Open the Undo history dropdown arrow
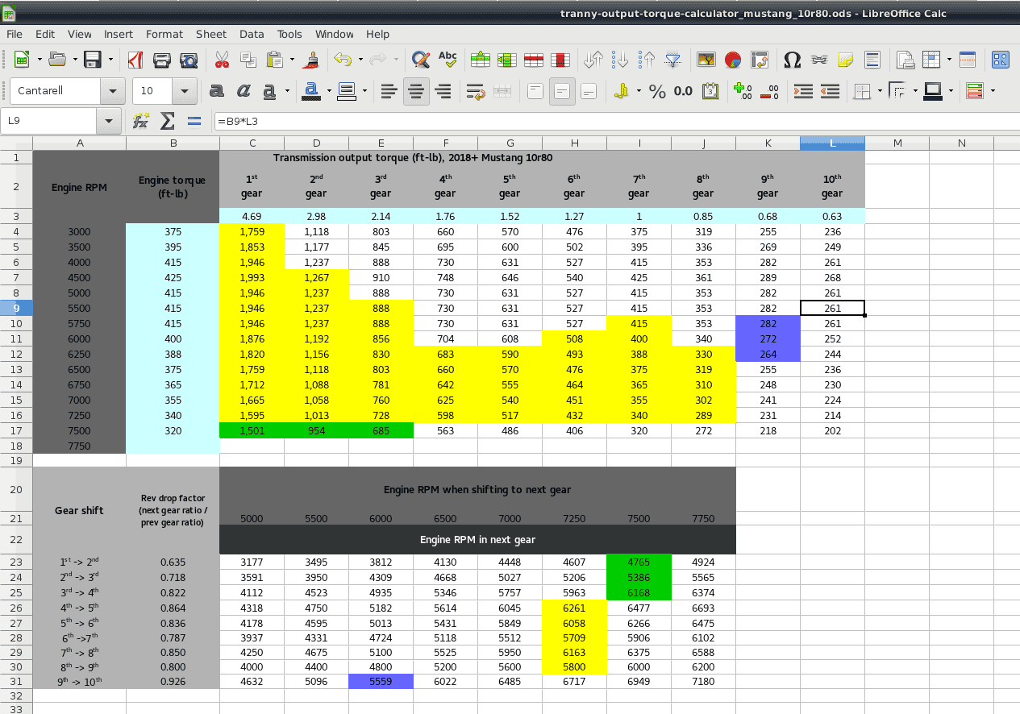Viewport: 1020px width, 714px height. point(360,60)
